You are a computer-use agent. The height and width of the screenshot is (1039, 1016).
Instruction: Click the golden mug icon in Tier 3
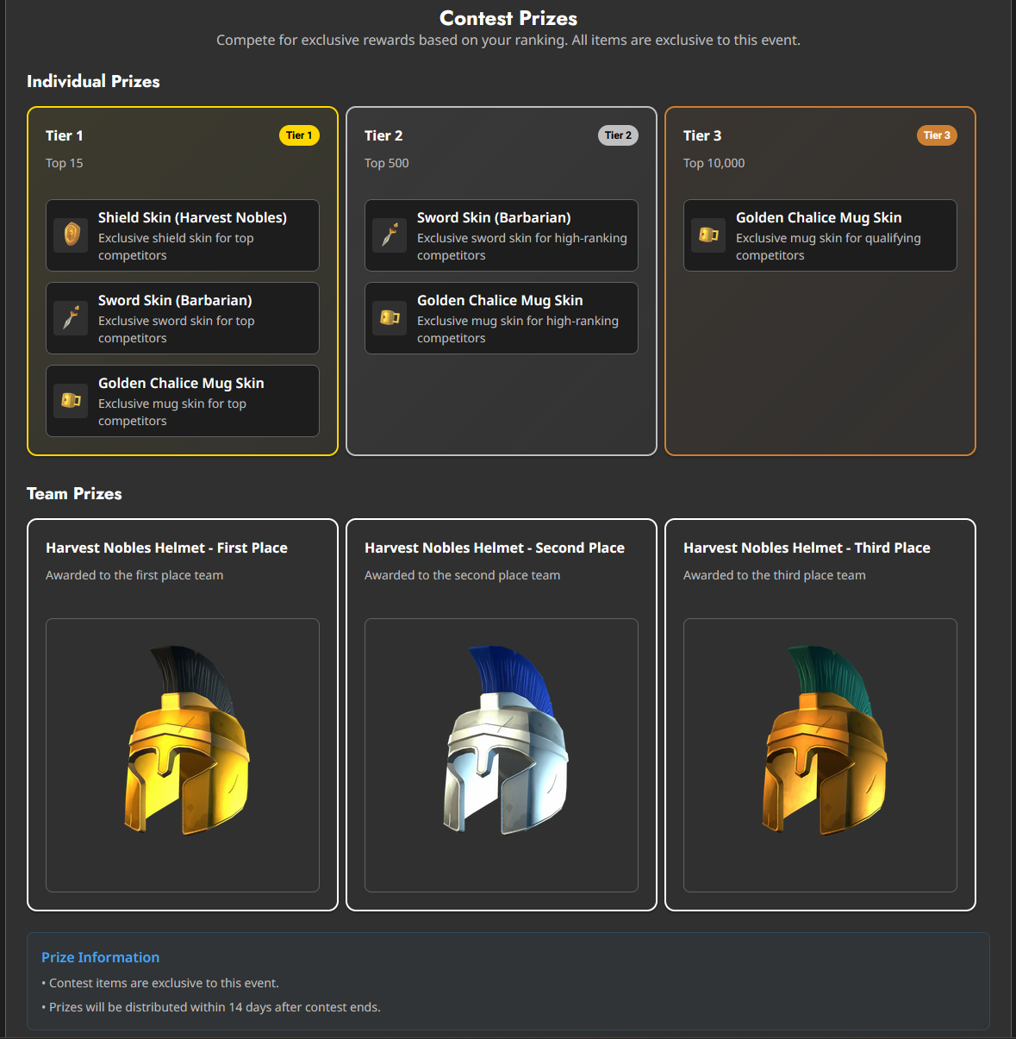[x=709, y=235]
